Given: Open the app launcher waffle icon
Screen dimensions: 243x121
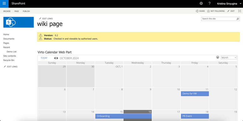Looking at the screenshot, I should click(4, 3).
